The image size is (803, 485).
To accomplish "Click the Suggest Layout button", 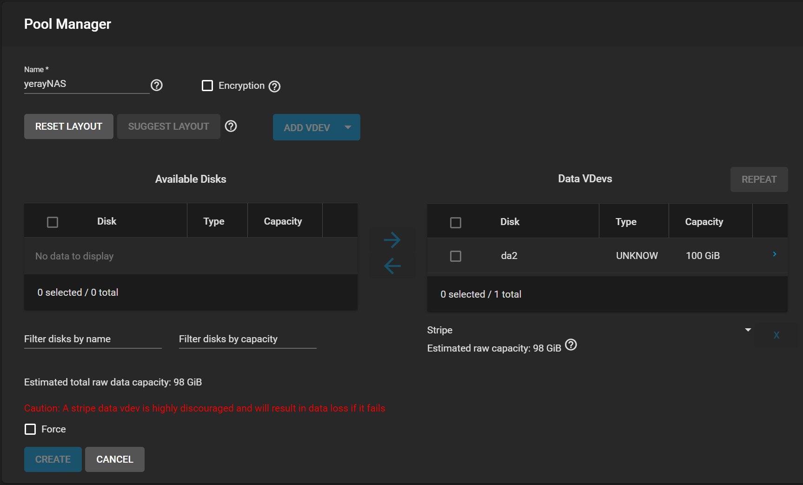I will (x=169, y=126).
